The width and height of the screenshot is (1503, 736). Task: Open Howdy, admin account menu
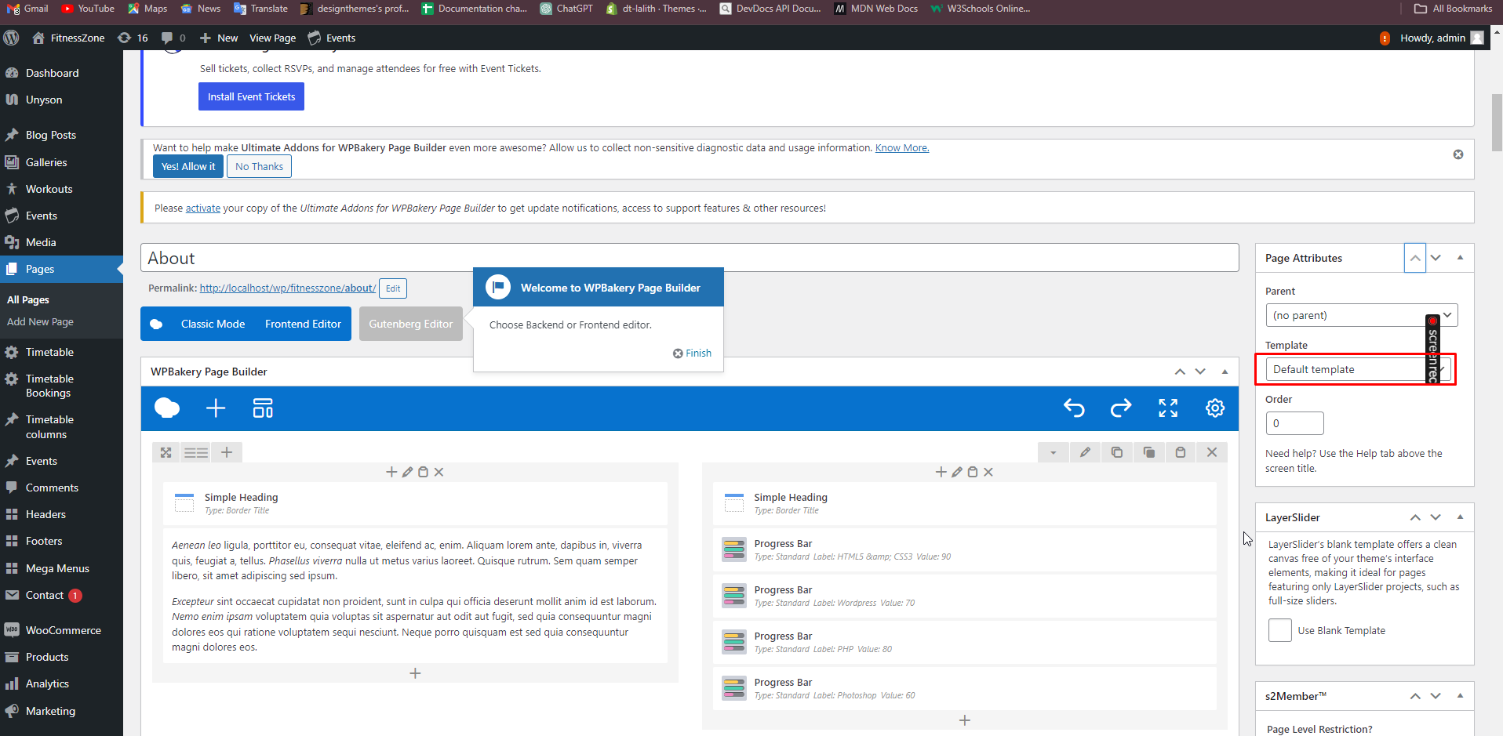1442,38
